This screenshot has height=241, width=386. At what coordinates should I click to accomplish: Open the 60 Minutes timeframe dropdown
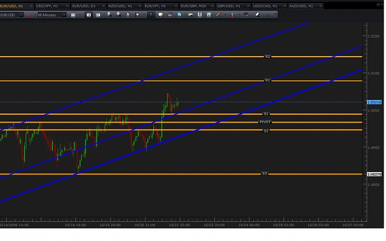pos(64,15)
